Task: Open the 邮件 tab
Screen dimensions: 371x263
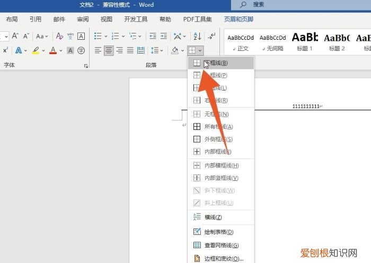Action: [x=59, y=19]
